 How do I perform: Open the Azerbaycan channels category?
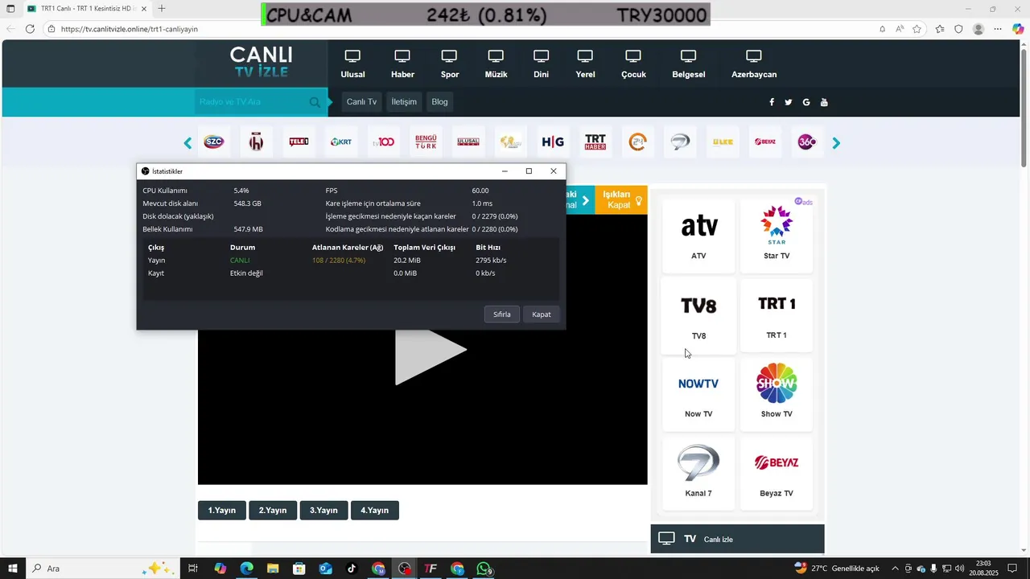[x=754, y=64]
